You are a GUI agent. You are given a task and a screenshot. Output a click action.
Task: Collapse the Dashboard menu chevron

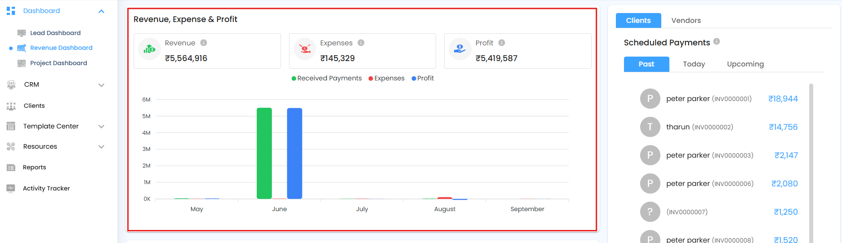102,11
